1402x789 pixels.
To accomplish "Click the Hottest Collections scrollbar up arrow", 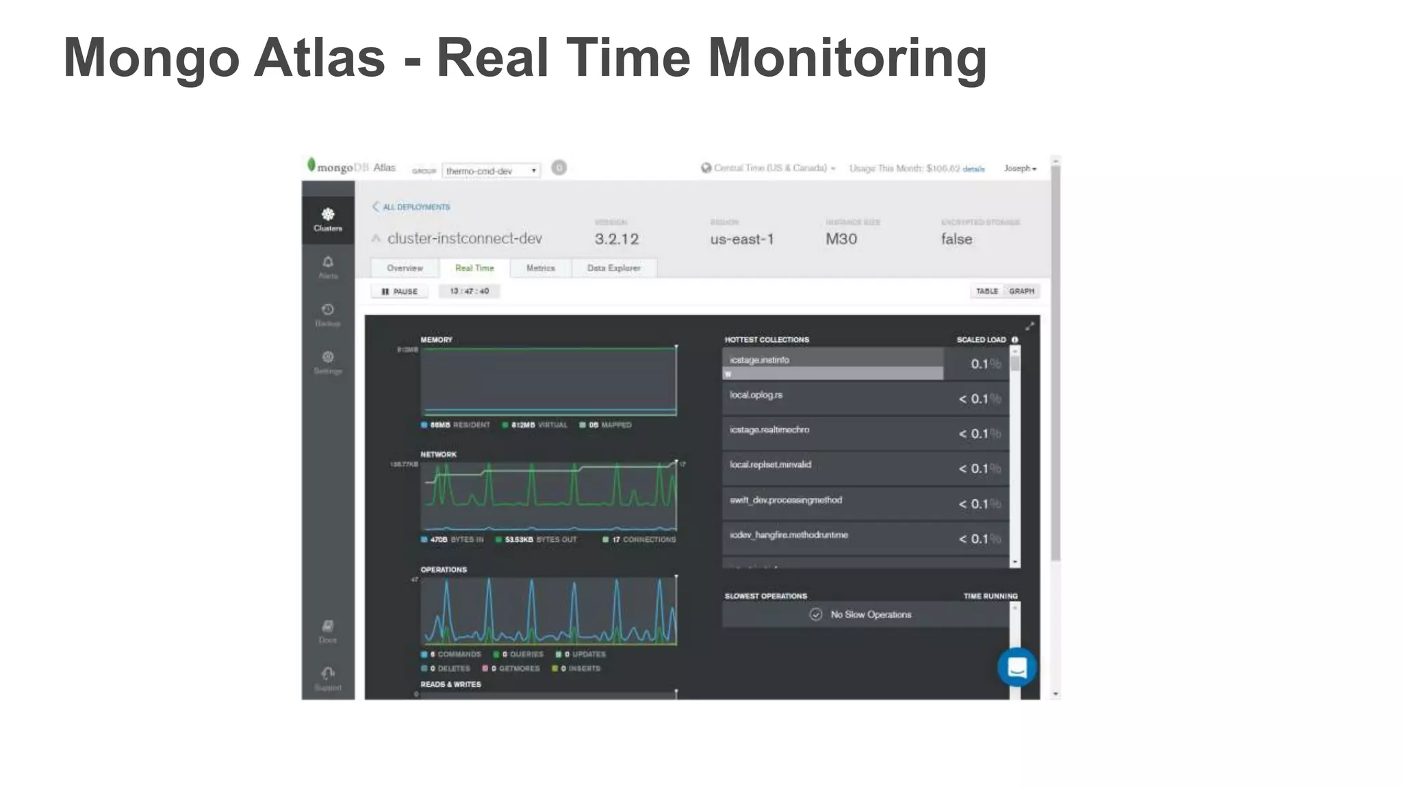I will [1015, 350].
